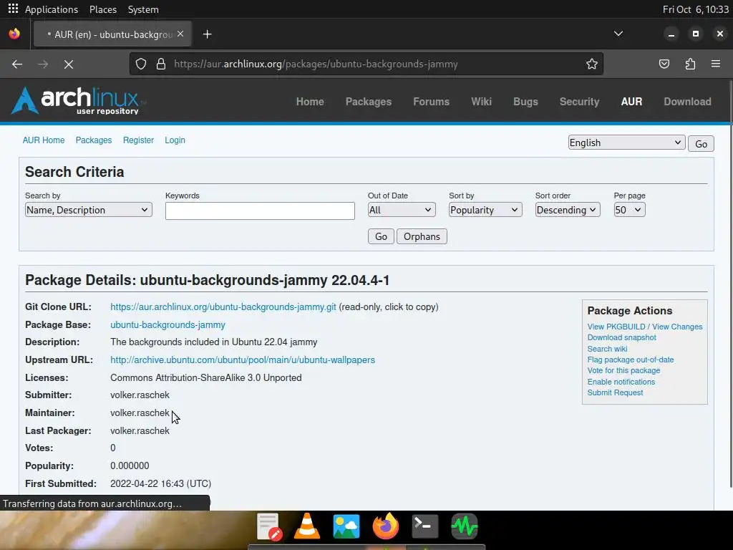733x550 pixels.
Task: Bookmark this page with the star
Action: point(592,64)
